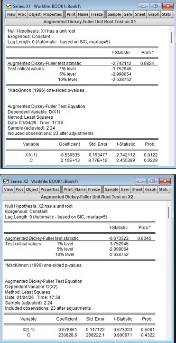Click Genr button in Series X1 window

[x=128, y=14]
